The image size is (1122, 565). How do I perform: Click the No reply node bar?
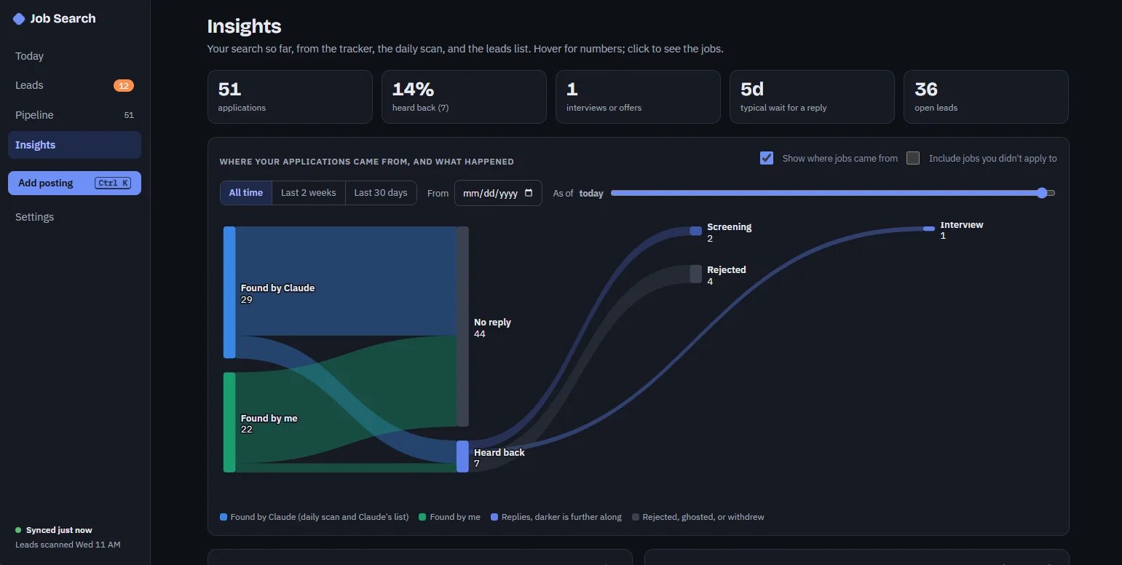tap(462, 326)
